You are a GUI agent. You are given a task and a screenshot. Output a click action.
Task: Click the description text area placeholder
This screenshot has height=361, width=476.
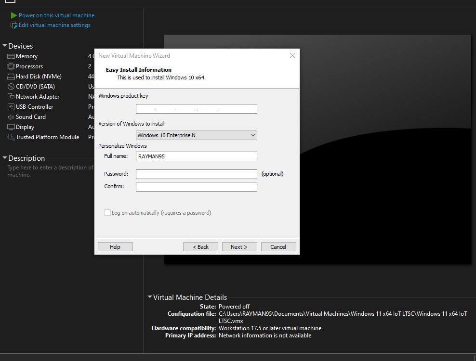click(50, 171)
